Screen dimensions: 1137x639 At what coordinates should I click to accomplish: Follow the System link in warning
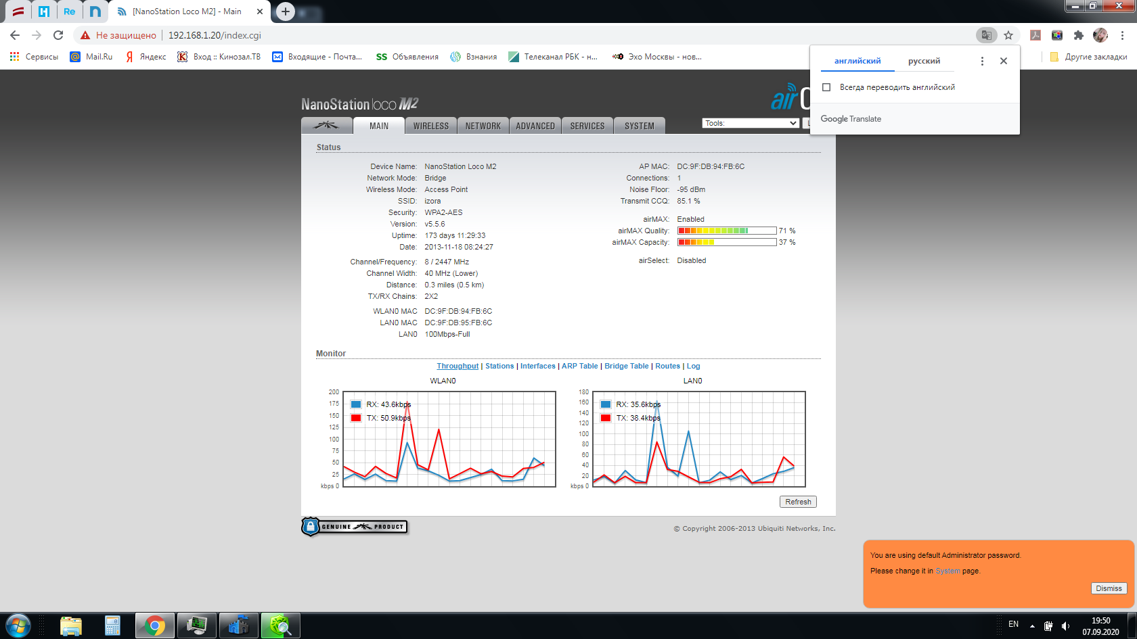pyautogui.click(x=947, y=571)
